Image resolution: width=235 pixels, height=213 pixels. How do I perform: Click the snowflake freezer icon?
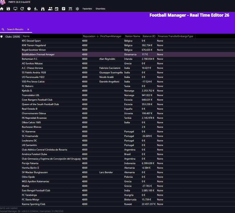[77, 9]
